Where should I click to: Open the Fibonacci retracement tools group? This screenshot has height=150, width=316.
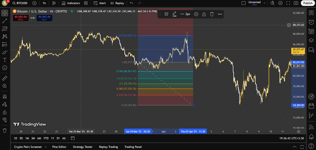click(5, 28)
